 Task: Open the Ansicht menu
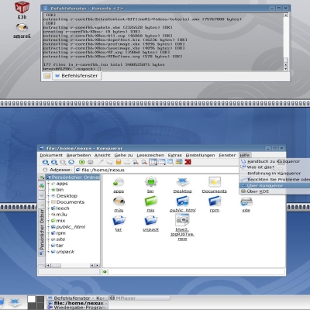[102, 155]
